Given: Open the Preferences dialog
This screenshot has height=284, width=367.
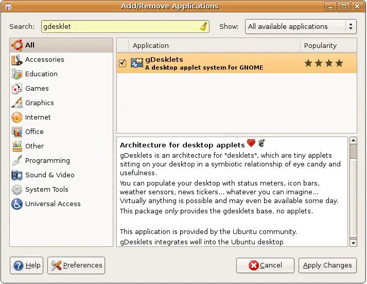Looking at the screenshot, I should 76,265.
